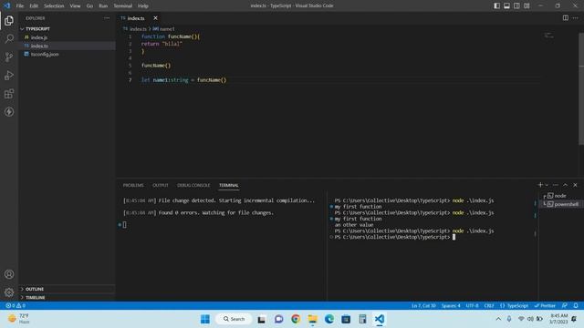Maximize the panel with up chevron
The width and height of the screenshot is (584, 328).
pos(566,185)
